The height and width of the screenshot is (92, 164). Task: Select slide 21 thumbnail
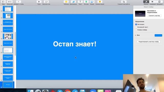pyautogui.click(x=8, y=57)
